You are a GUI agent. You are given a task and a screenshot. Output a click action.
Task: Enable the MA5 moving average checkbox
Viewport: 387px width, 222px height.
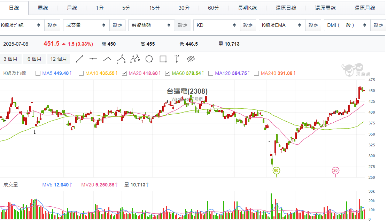coord(38,73)
